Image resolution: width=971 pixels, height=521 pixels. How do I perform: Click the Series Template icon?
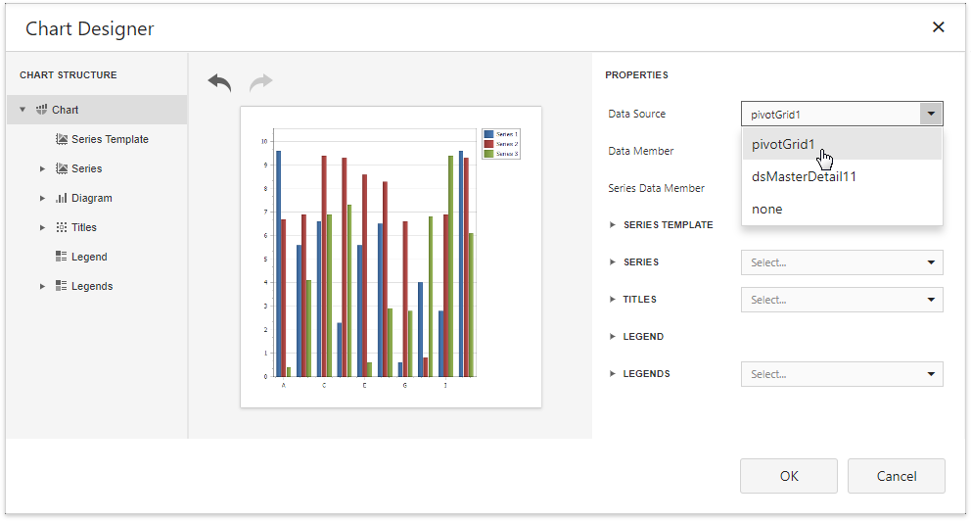pyautogui.click(x=62, y=139)
